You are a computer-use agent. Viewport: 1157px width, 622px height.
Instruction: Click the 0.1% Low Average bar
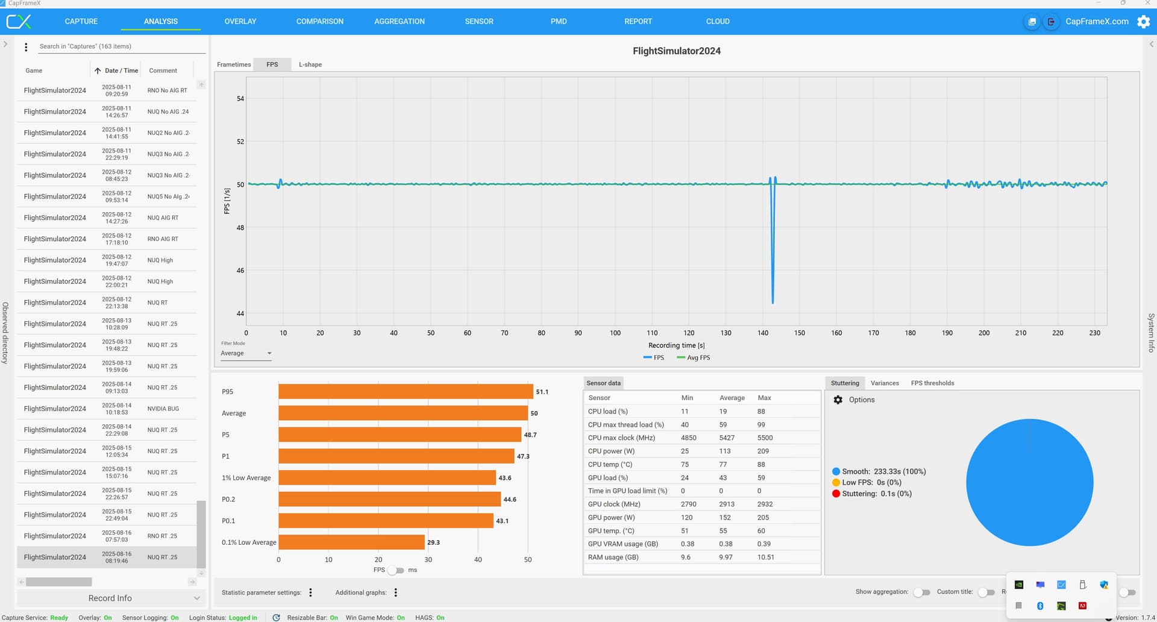(351, 542)
